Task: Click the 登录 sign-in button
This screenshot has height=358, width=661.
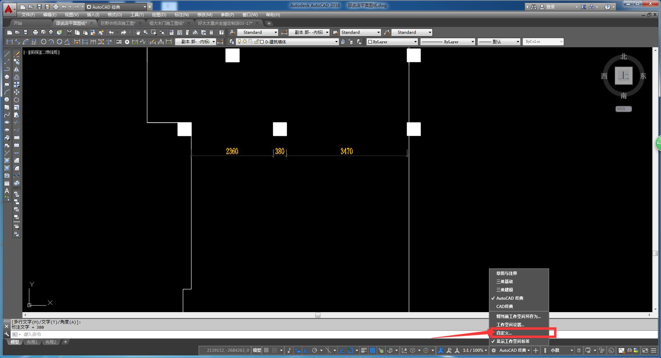Action: [x=548, y=7]
